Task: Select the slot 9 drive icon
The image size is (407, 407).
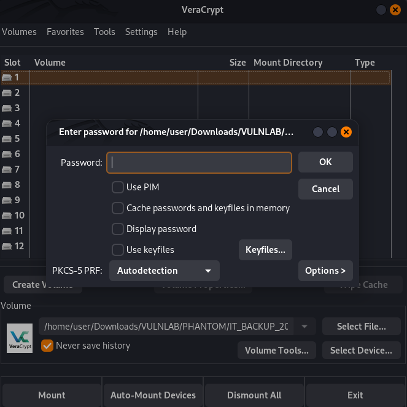Action: 7,200
